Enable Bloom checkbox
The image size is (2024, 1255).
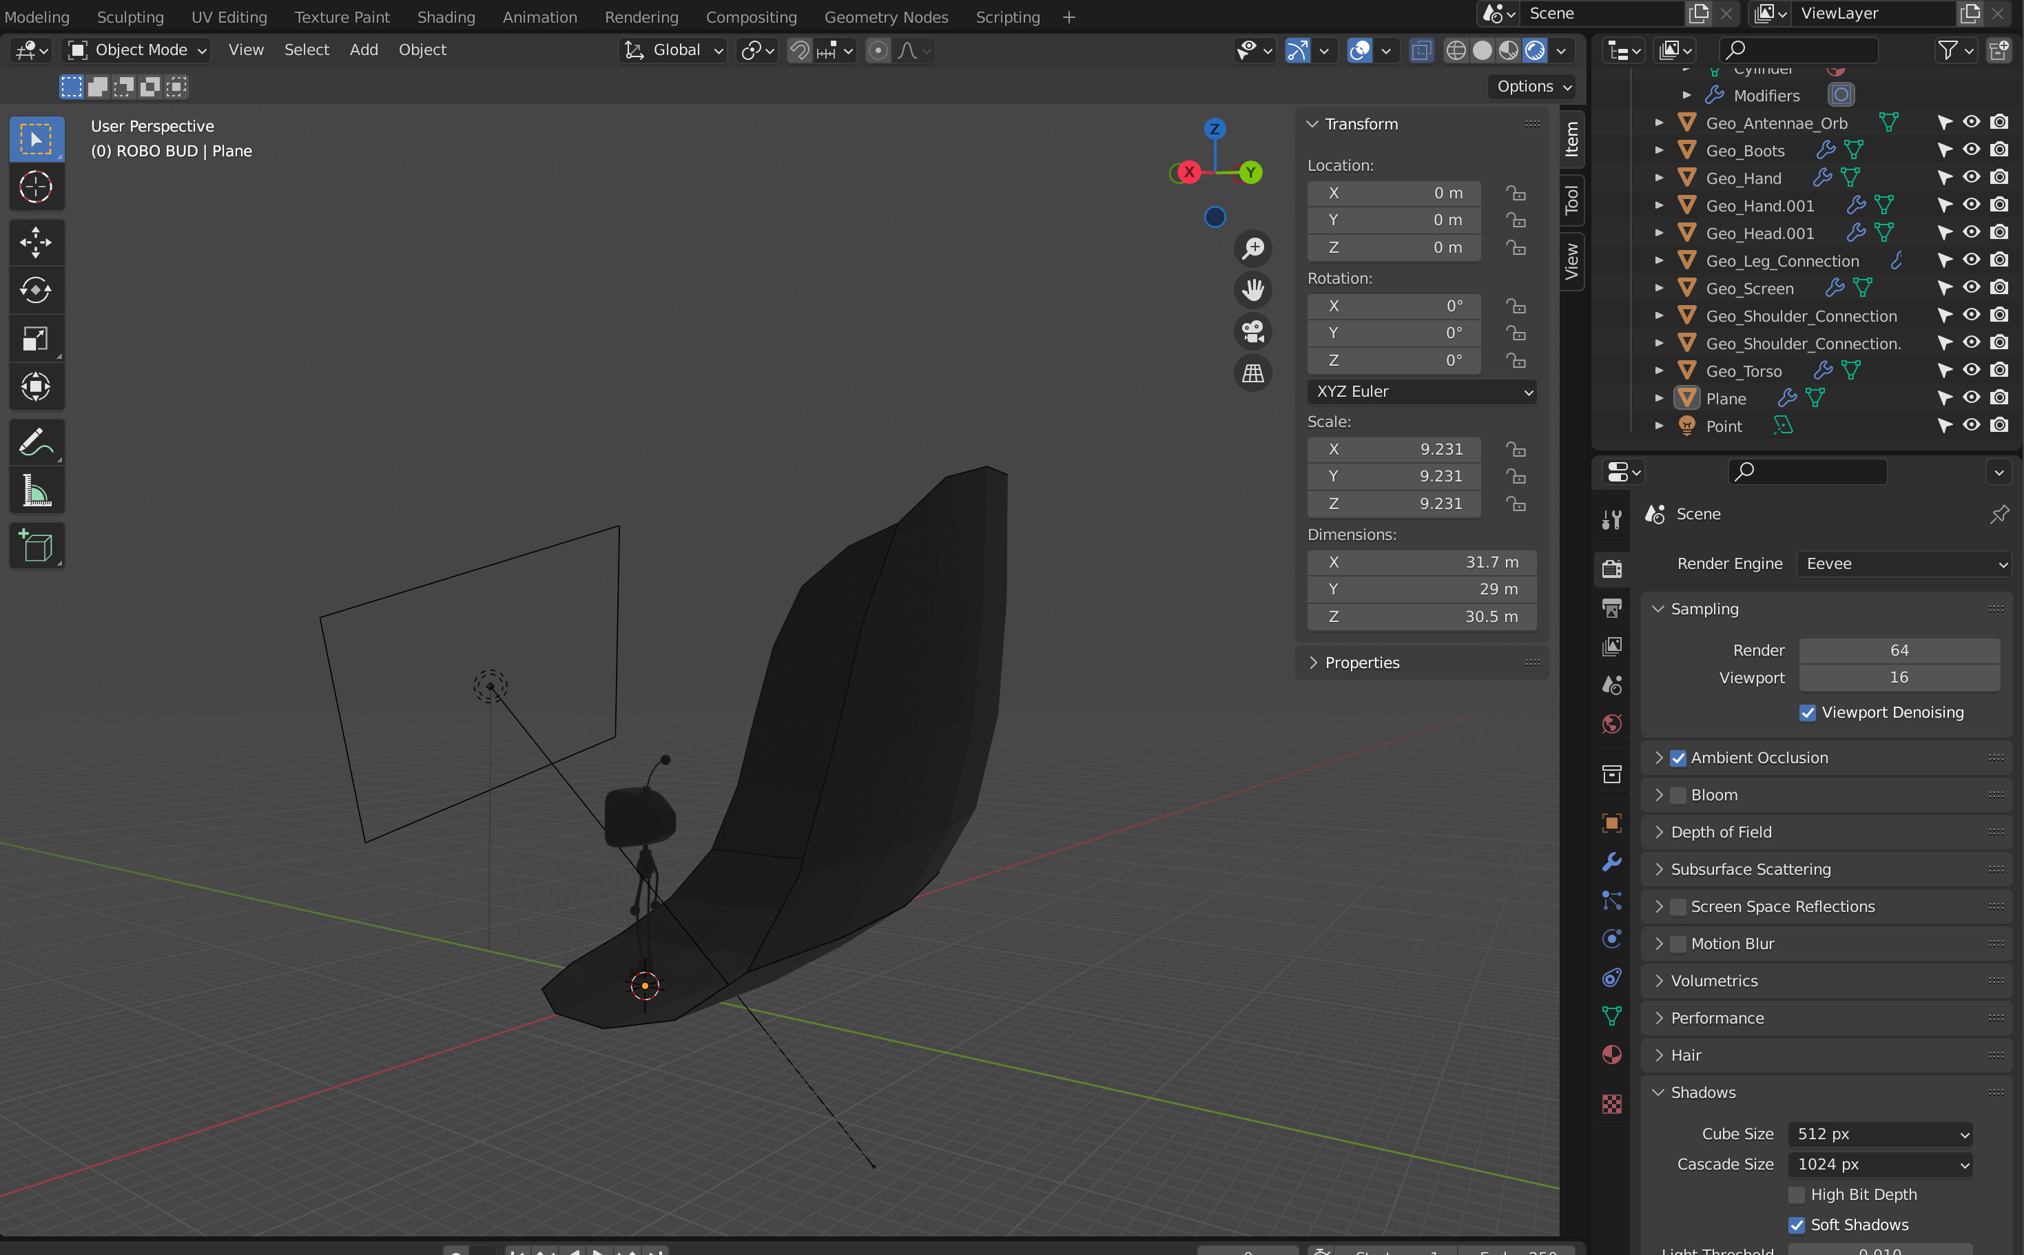(x=1677, y=795)
